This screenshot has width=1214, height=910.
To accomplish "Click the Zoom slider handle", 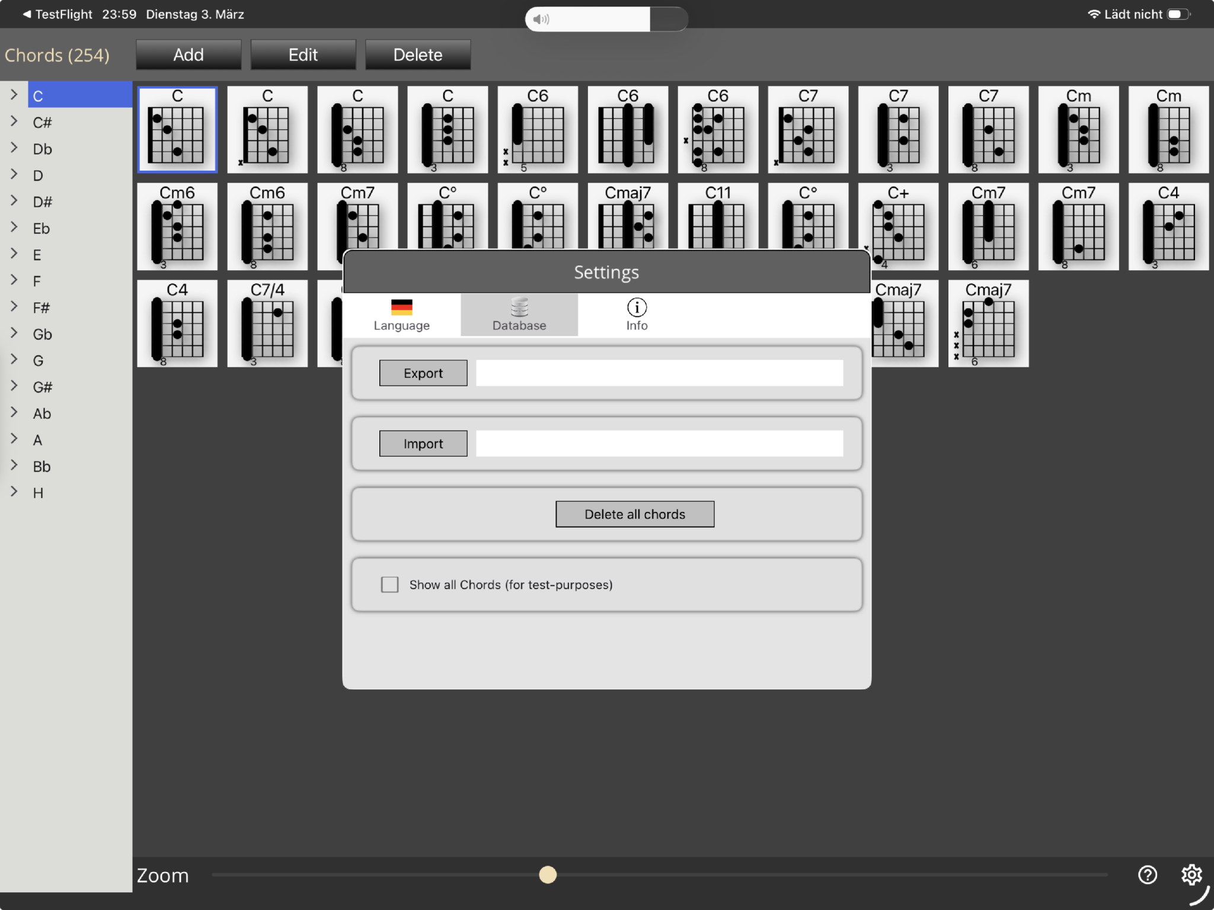I will [x=548, y=874].
